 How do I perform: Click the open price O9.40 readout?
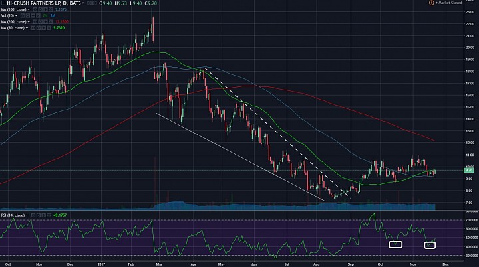(x=106, y=3)
